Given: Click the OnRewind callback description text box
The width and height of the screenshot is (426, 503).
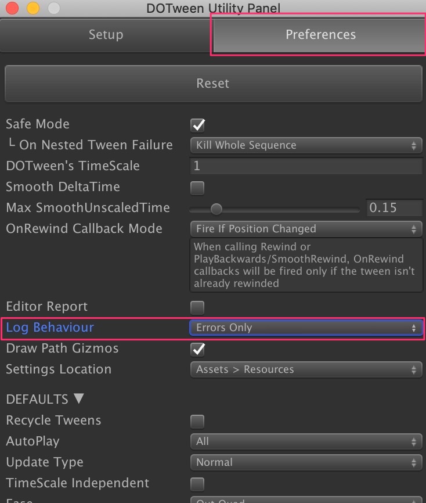Looking at the screenshot, I should tap(306, 265).
